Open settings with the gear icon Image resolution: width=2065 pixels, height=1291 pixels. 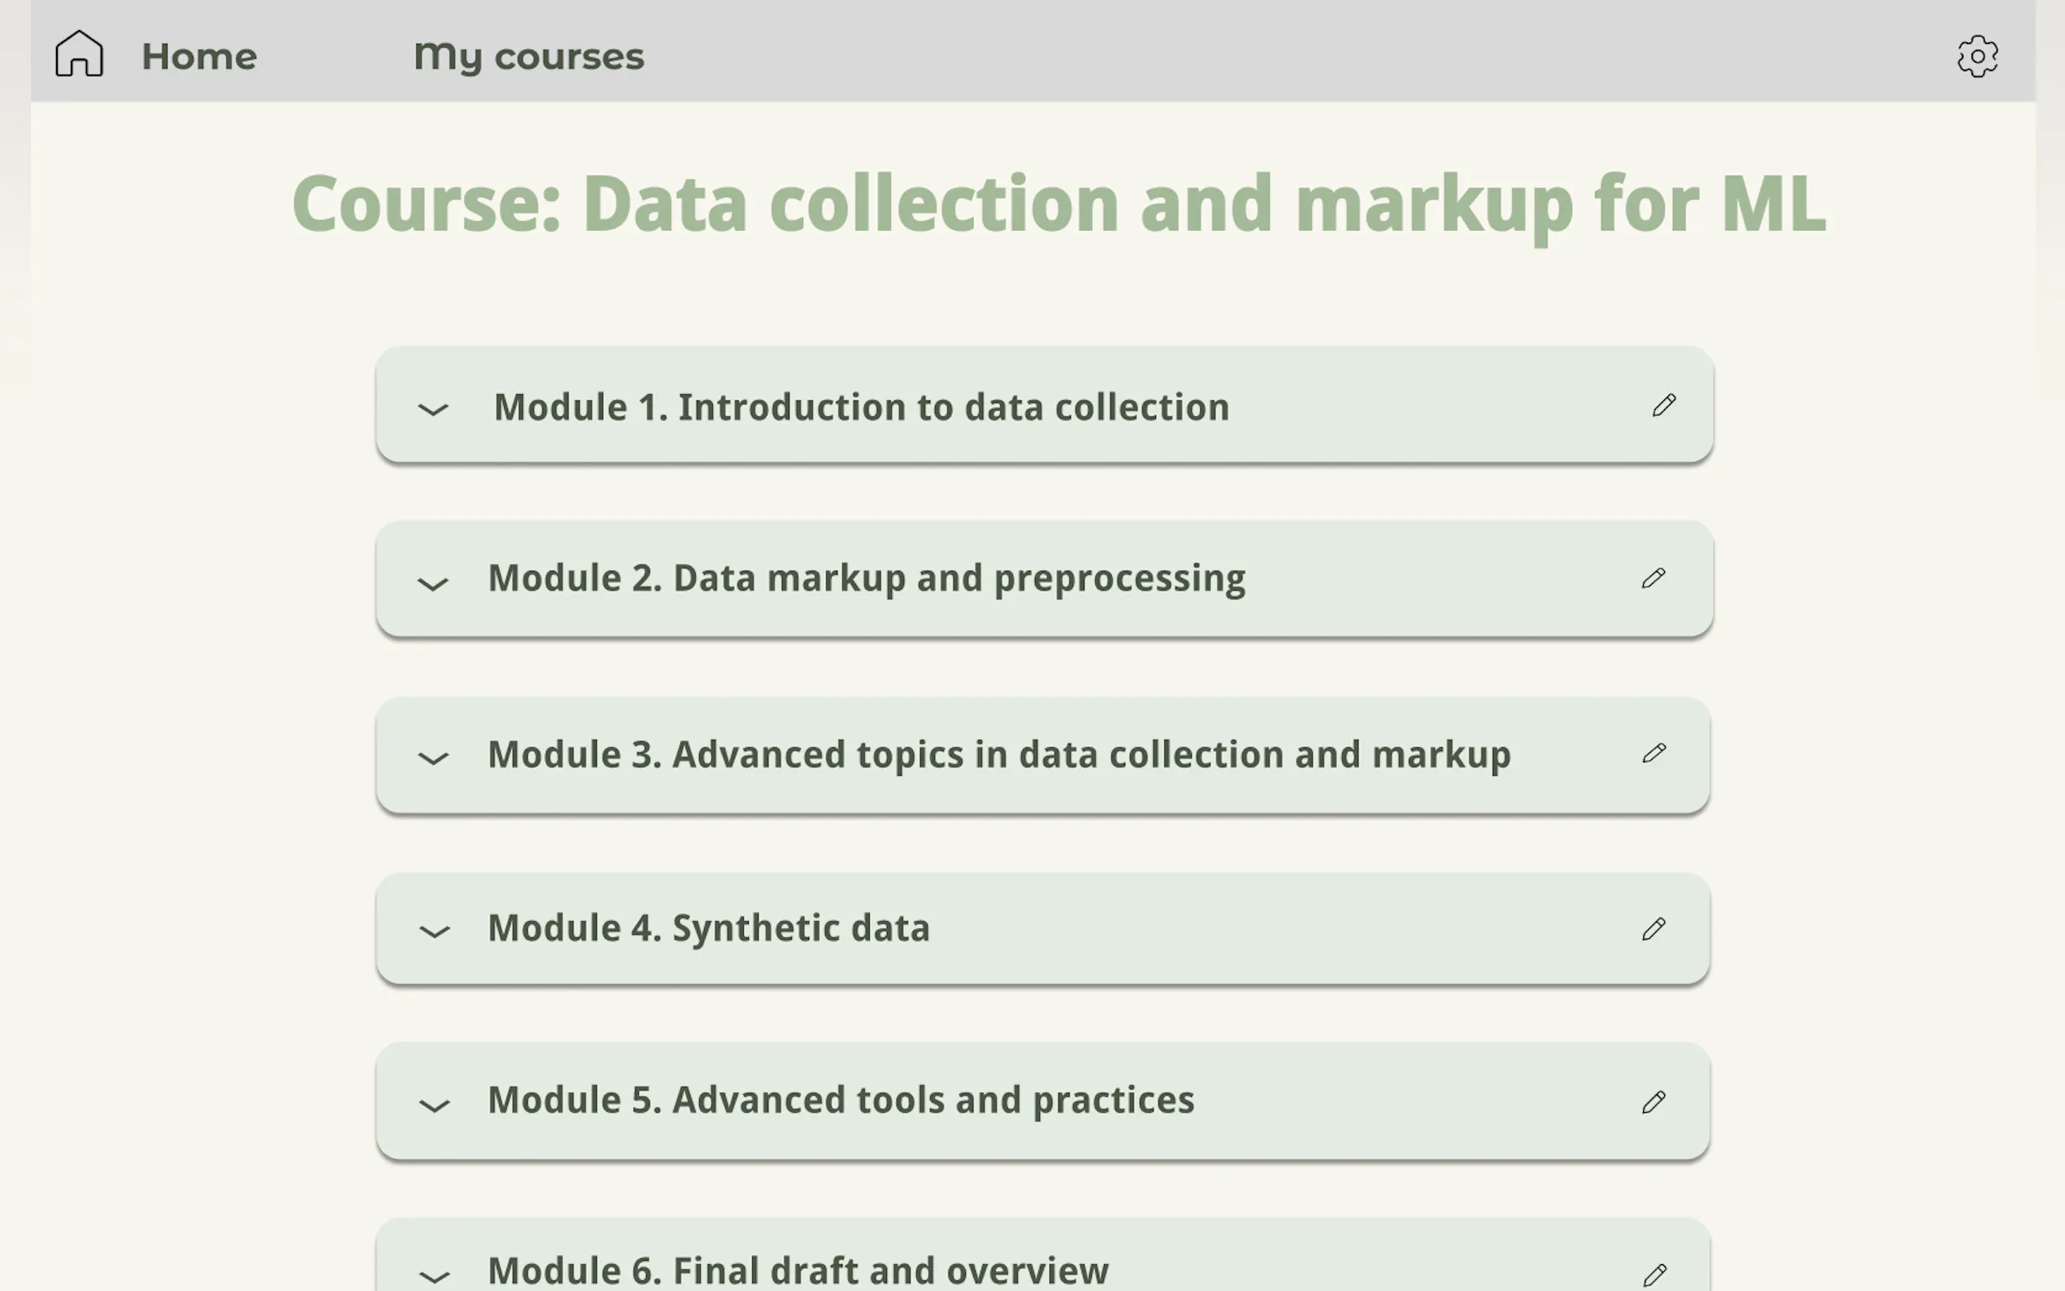(1977, 56)
